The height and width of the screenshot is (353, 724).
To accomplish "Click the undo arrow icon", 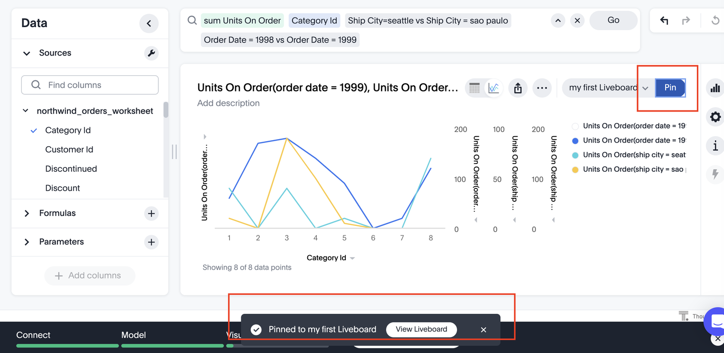I will pos(664,21).
